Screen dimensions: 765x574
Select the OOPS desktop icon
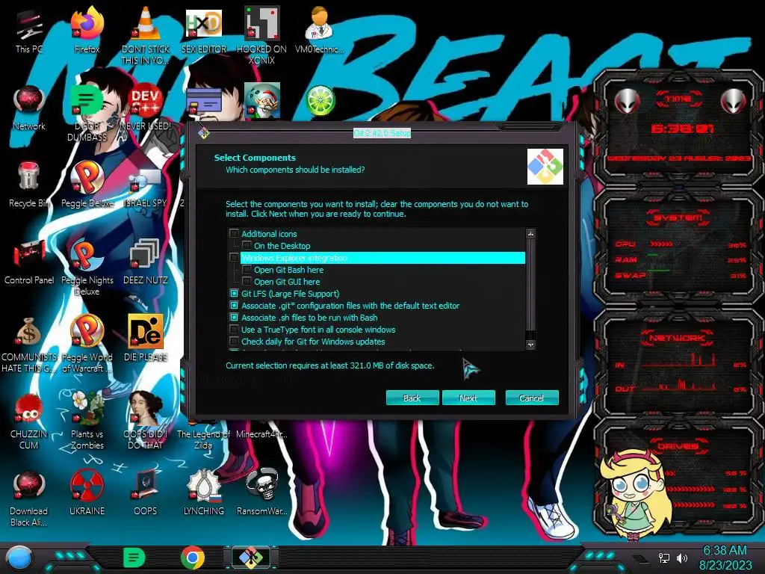click(146, 493)
